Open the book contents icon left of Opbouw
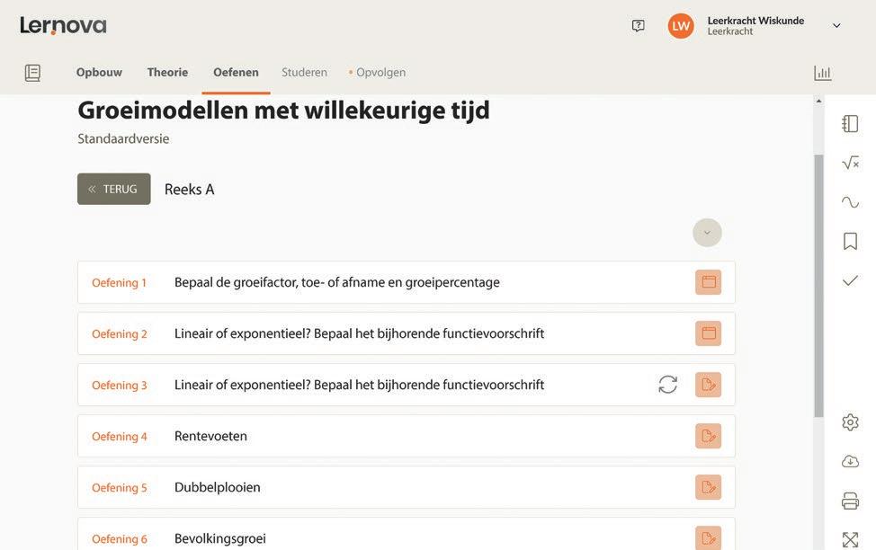Viewport: 876px width, 550px height. (32, 73)
